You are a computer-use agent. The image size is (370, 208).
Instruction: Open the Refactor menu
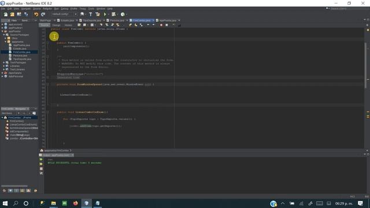coord(47,9)
